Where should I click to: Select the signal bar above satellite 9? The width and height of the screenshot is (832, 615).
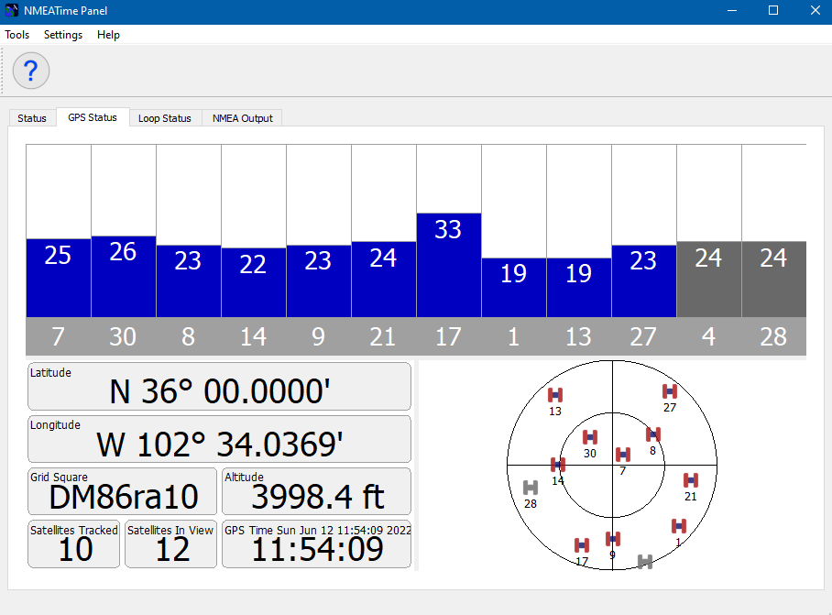tap(318, 281)
